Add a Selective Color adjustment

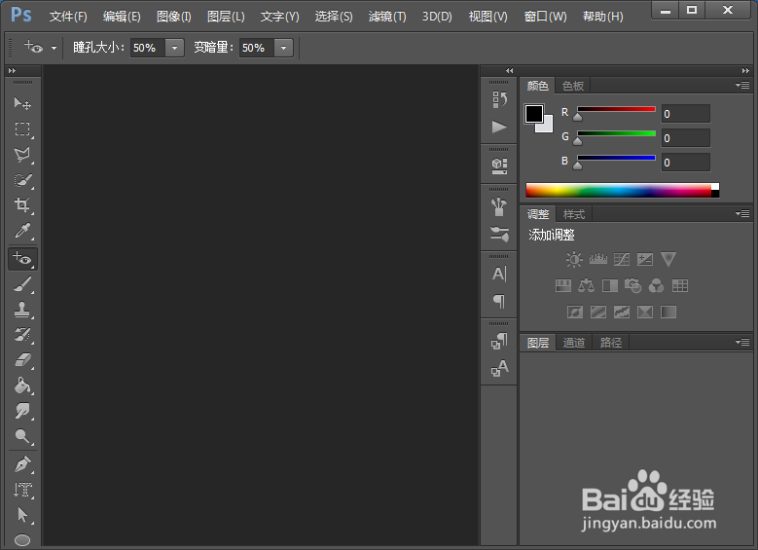[x=645, y=312]
